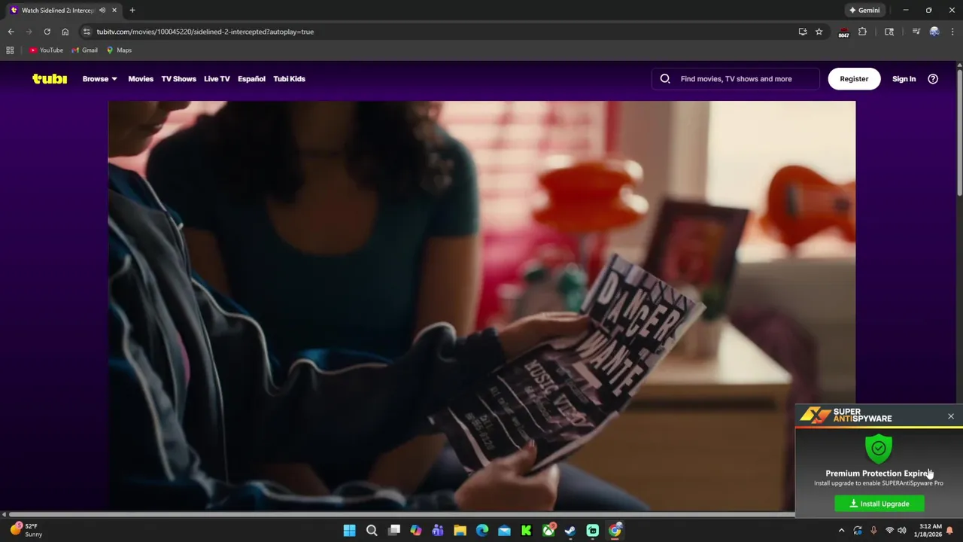The width and height of the screenshot is (963, 542).
Task: Reload the current page
Action: [47, 32]
